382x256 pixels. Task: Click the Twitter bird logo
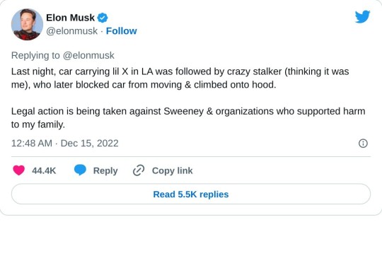(362, 17)
